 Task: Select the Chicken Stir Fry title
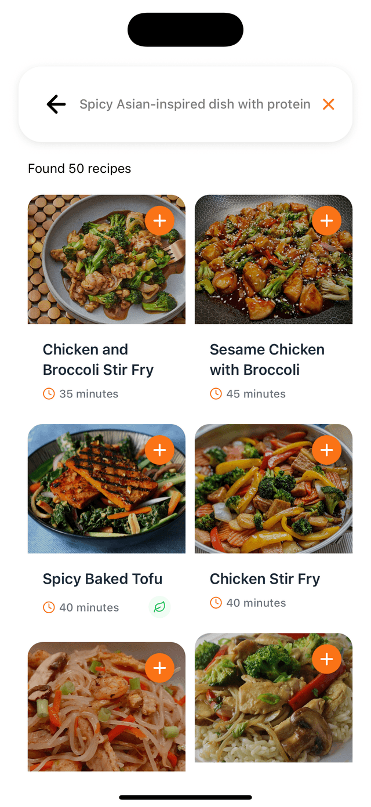tap(265, 578)
